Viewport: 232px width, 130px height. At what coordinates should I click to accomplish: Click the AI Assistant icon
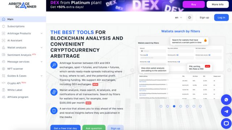(x=4, y=40)
